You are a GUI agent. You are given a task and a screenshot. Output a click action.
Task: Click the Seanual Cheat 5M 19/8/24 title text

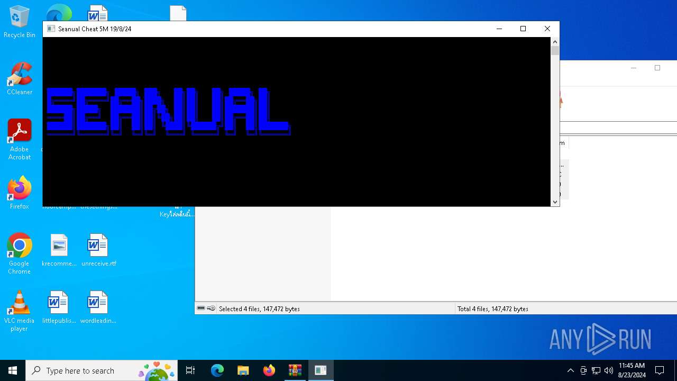95,29
